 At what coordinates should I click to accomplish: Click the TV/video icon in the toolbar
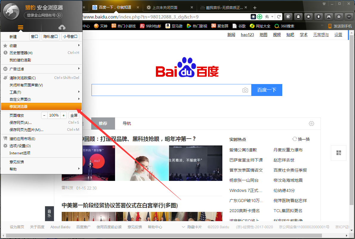(339, 17)
